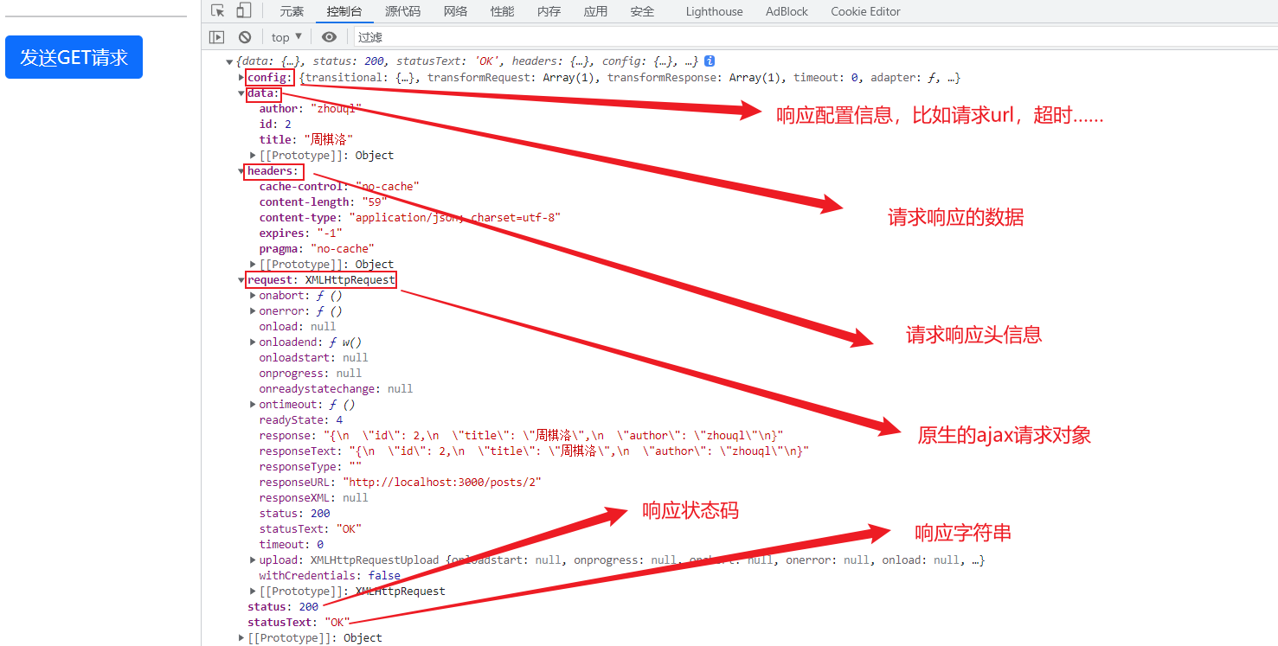Clear the console with the ban icon
Screen dimensions: 1278x646
pyautogui.click(x=245, y=37)
